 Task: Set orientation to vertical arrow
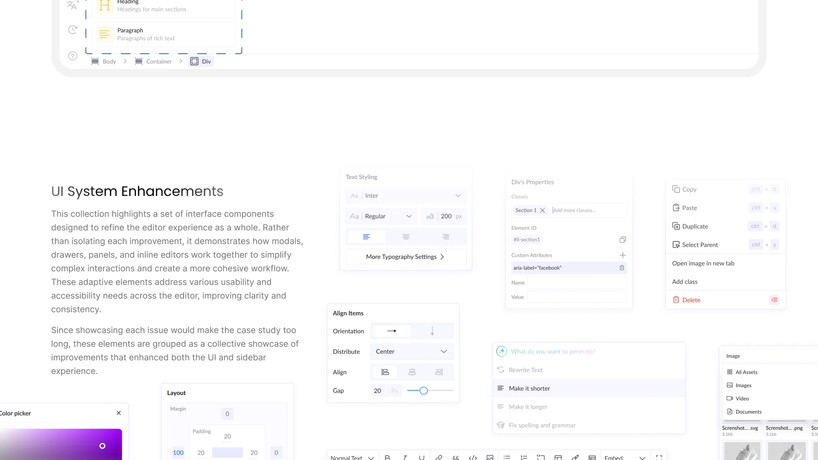(x=432, y=331)
